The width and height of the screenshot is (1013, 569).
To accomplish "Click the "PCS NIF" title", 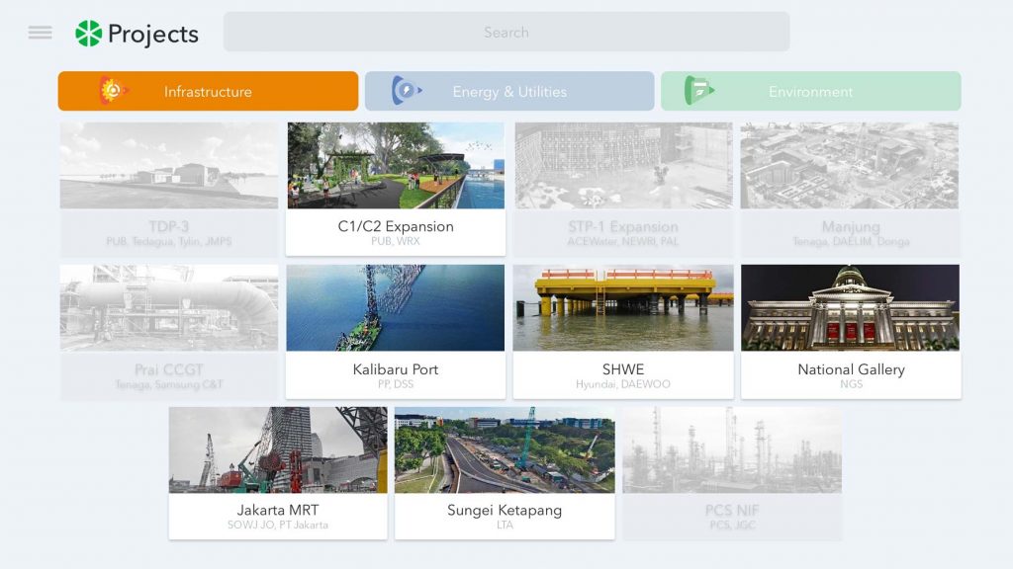I will 732,511.
